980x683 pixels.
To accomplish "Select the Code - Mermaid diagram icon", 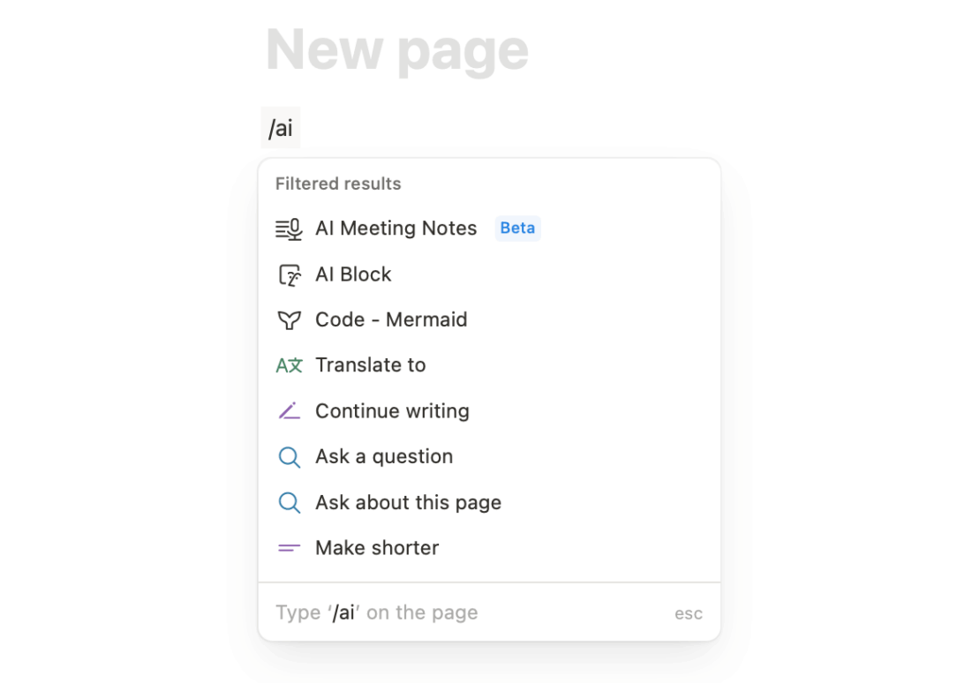I will pos(289,319).
